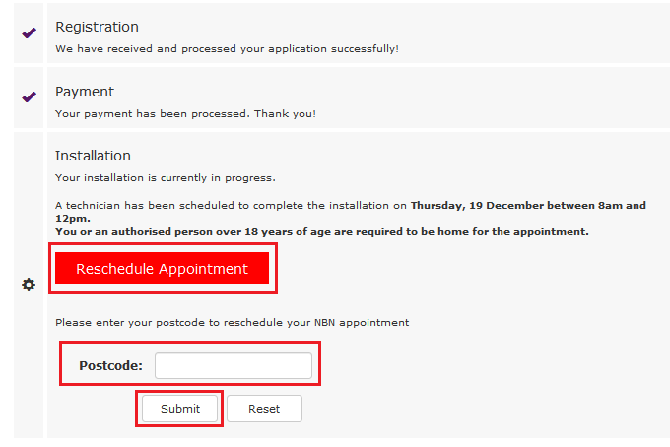Screen dimensions: 670x447
Task: Click the technician has been scheduled sentence
Action: click(x=231, y=206)
